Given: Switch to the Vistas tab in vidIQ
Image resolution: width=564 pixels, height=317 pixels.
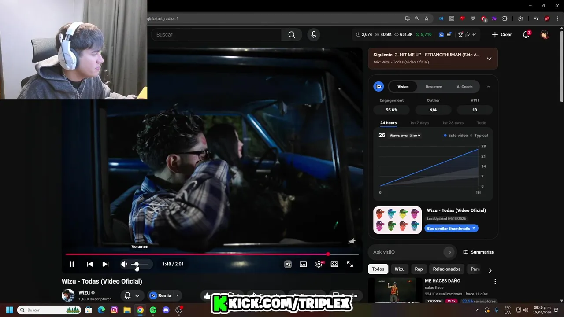Looking at the screenshot, I should pyautogui.click(x=403, y=87).
